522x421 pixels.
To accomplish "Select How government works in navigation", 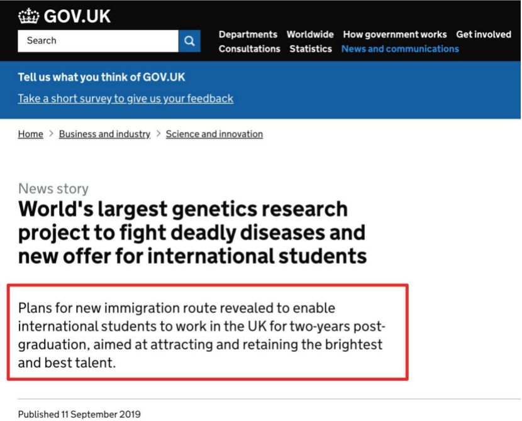I will (394, 35).
